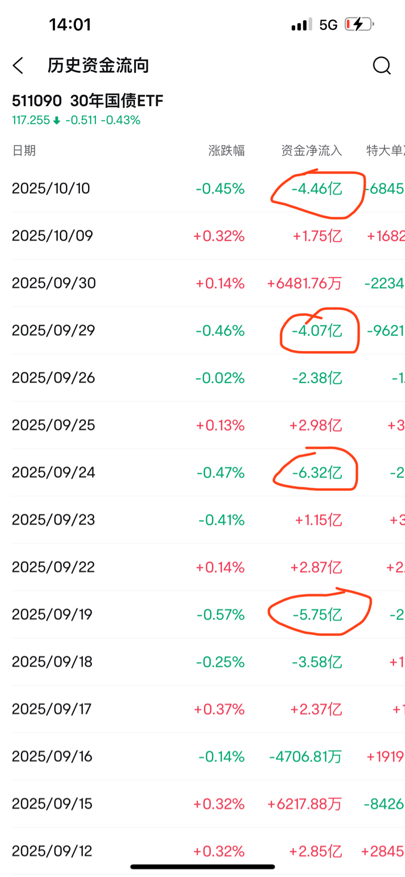Tap the 14:01 status bar clock

(70, 24)
